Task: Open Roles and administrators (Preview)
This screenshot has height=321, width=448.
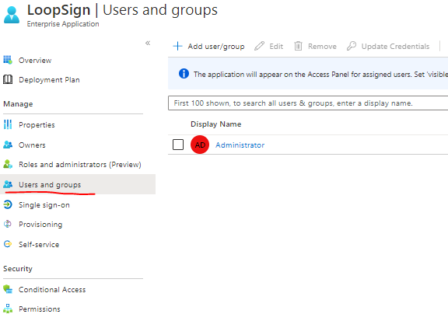Action: coord(80,165)
